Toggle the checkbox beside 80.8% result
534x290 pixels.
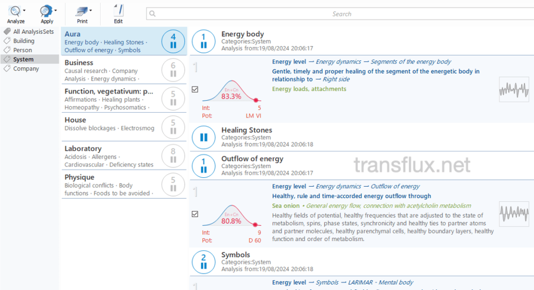tap(195, 214)
